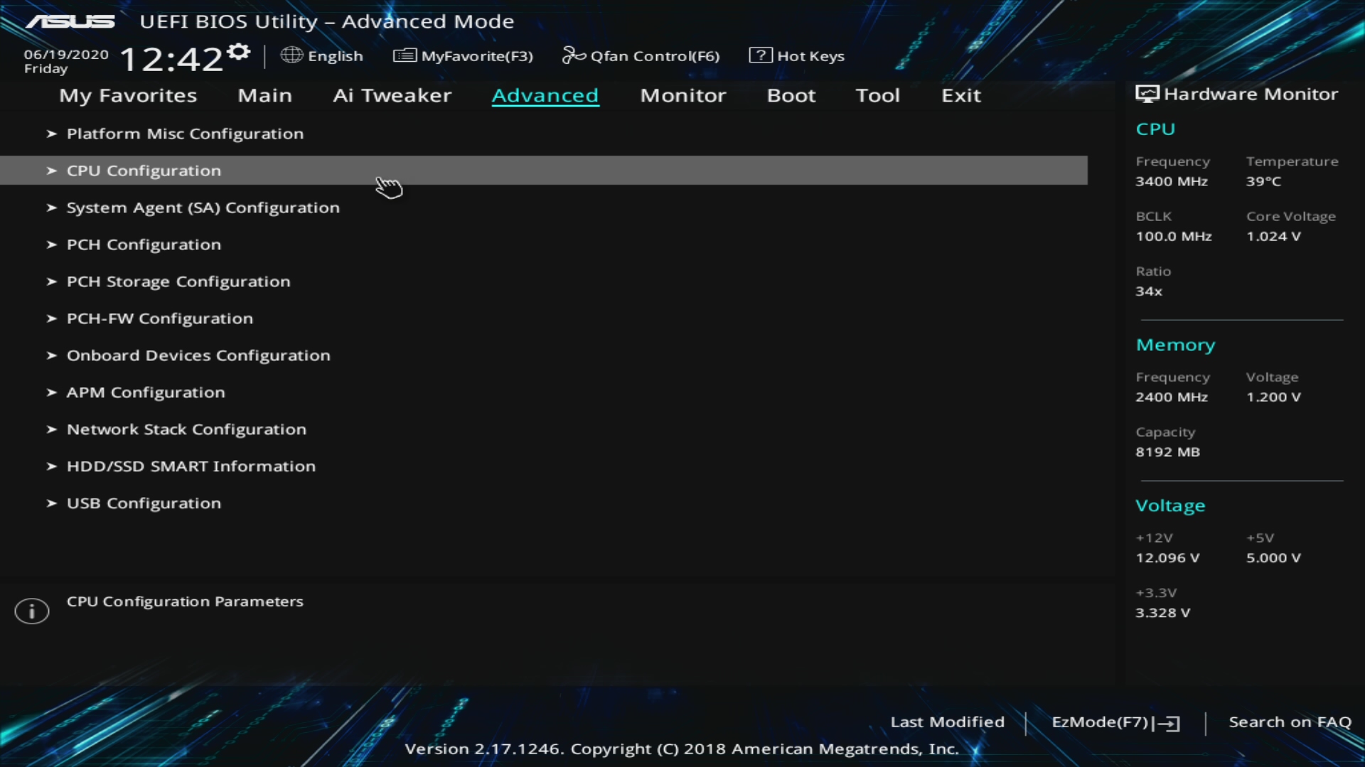The width and height of the screenshot is (1365, 767).
Task: Click the +3.3V reading 3.328 V
Action: click(x=1162, y=612)
